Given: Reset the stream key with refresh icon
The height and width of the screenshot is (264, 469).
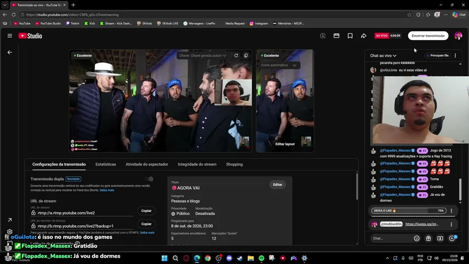Looking at the screenshot, I should coord(236,56).
